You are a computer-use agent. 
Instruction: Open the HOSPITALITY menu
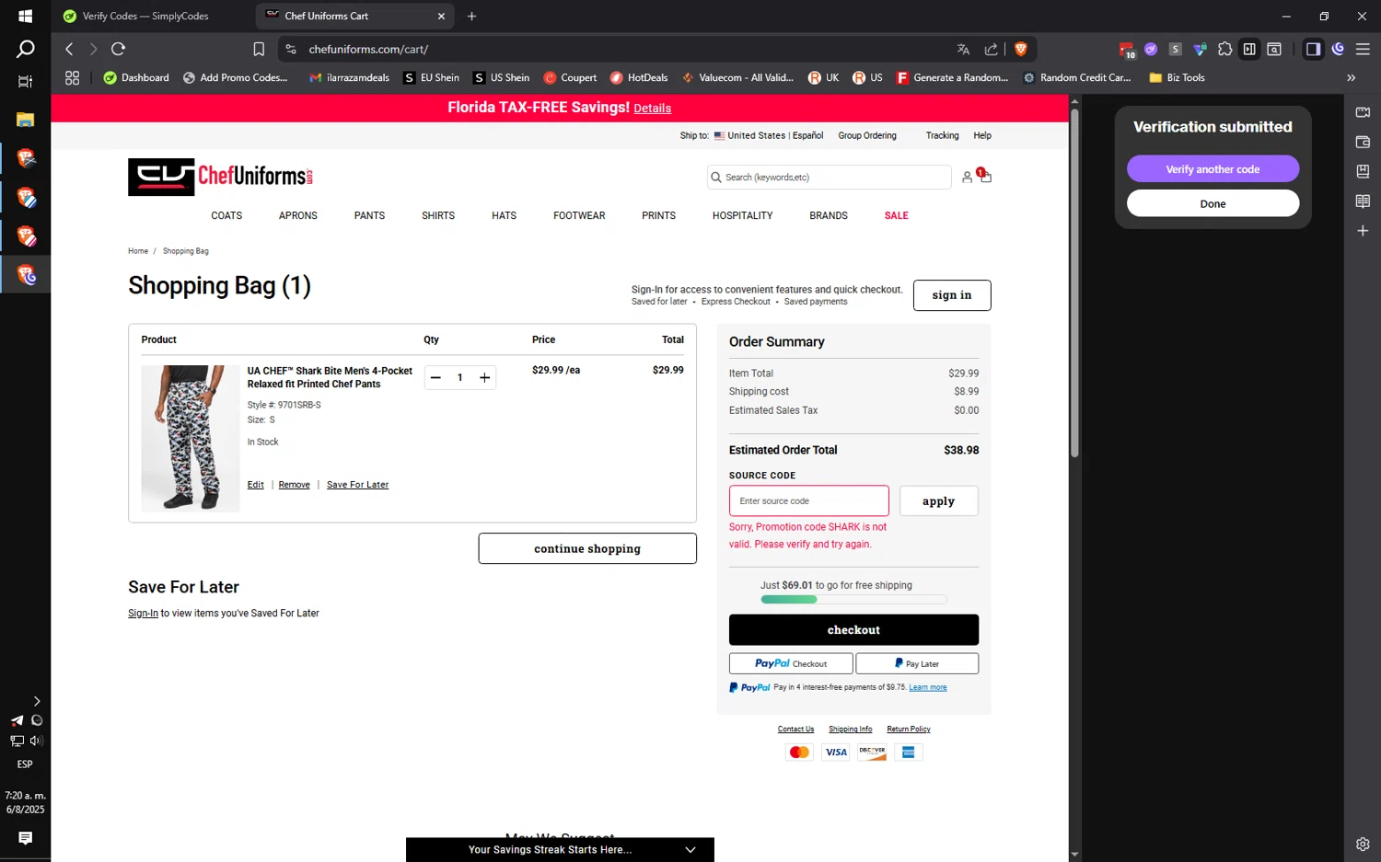click(x=742, y=215)
